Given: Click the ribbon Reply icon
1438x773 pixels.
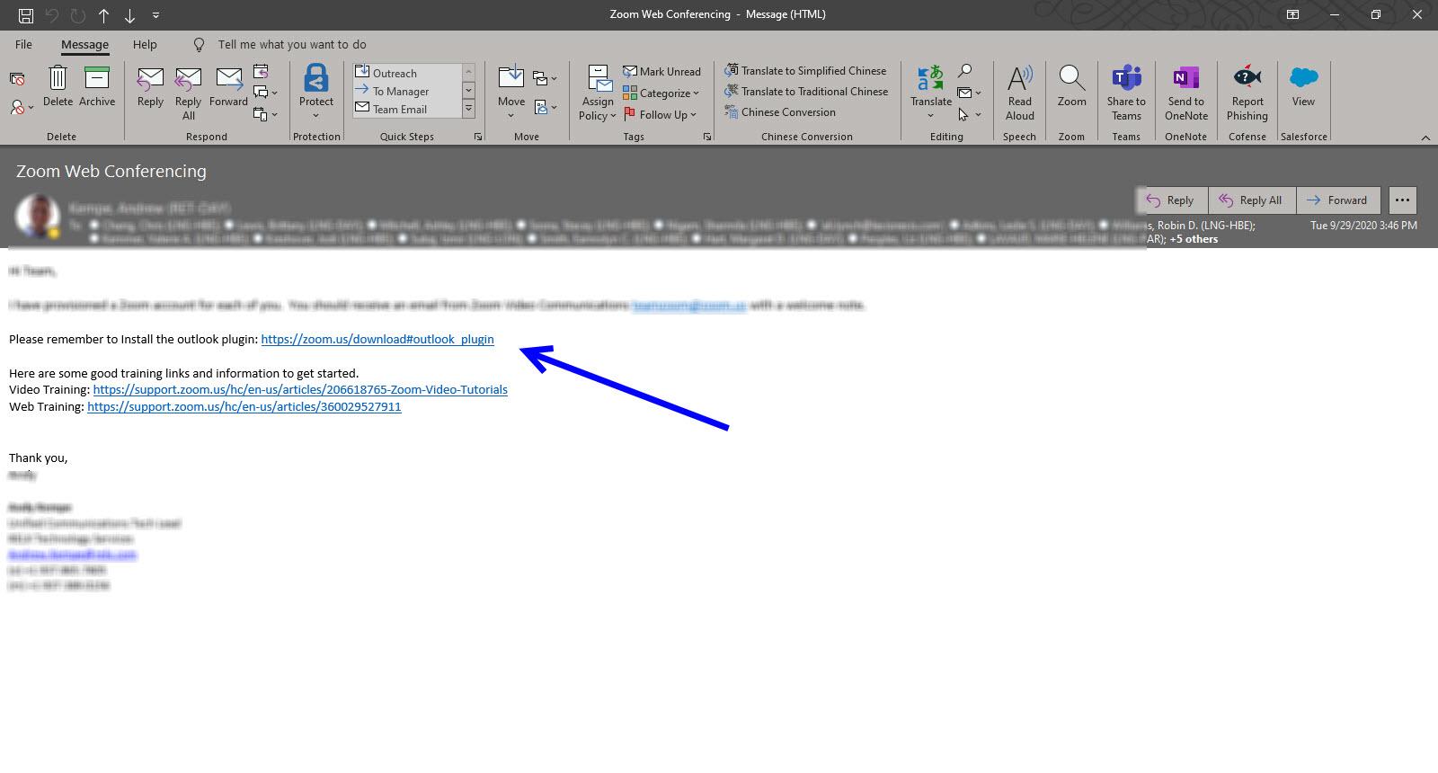Looking at the screenshot, I should (x=150, y=87).
